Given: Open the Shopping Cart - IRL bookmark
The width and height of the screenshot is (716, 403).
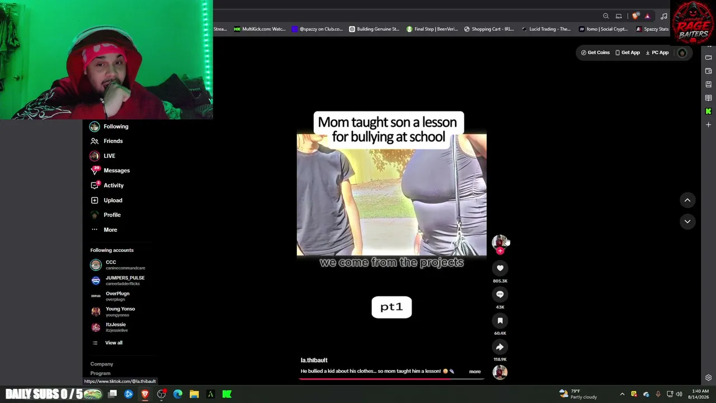Looking at the screenshot, I should point(489,29).
